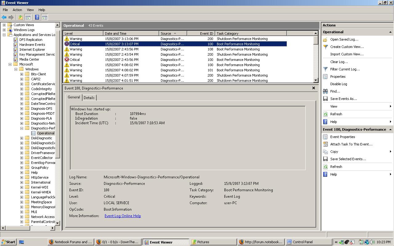The height and width of the screenshot is (246, 394).
Task: Click Show Desktop quick launch icon
Action: [22, 242]
